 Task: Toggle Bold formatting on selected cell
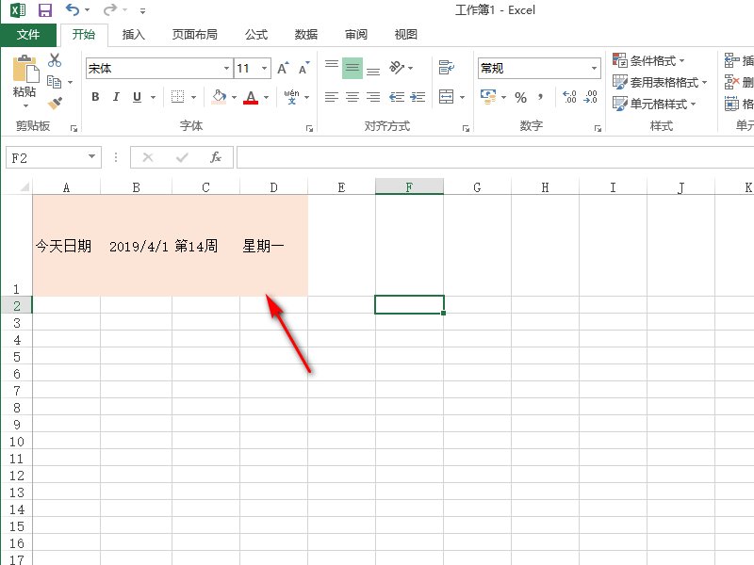coord(94,96)
